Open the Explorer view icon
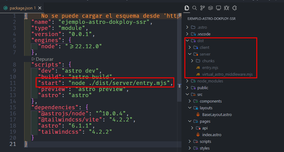This screenshot has width=284, height=152. (x=187, y=8)
